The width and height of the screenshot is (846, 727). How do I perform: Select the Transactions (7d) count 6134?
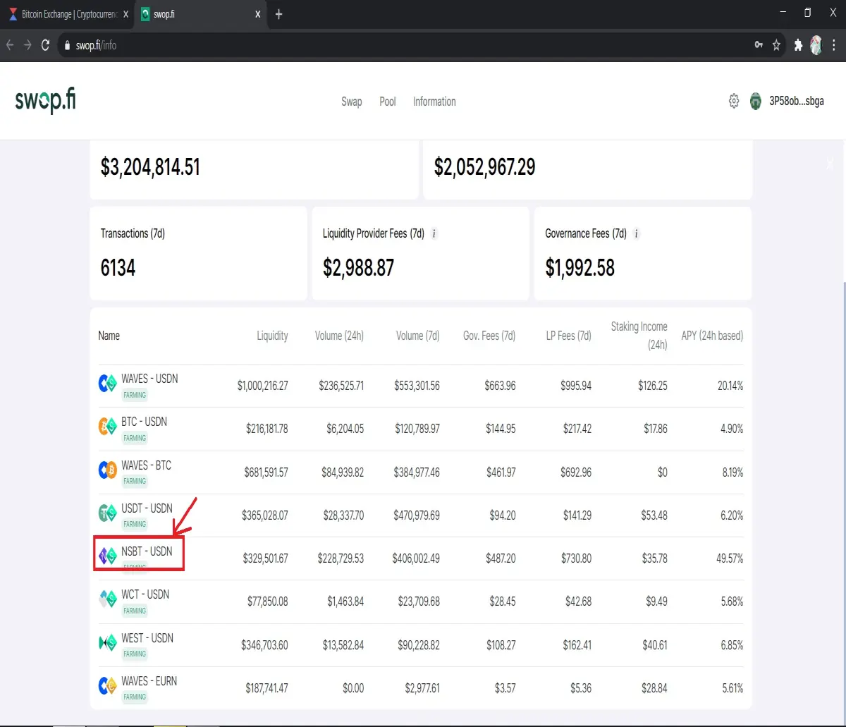(x=118, y=268)
